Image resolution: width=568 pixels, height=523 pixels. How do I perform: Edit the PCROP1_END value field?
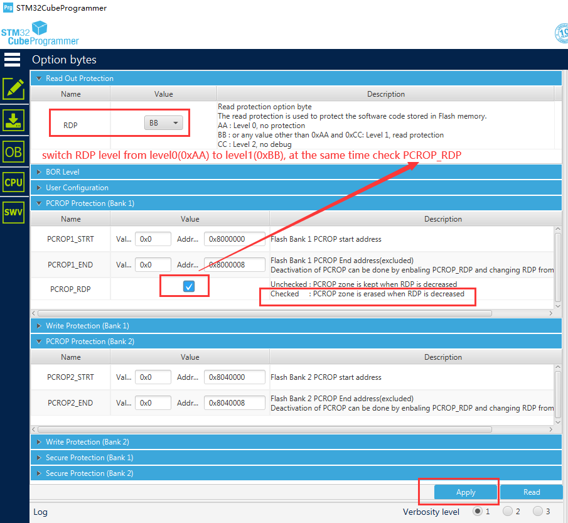153,265
